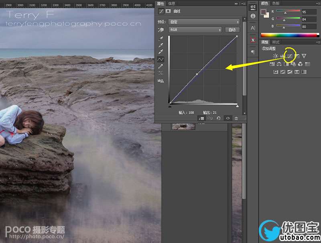This screenshot has width=321, height=243.
Task: Switch to the 色板 Swatches tab
Action: (x=276, y=3)
